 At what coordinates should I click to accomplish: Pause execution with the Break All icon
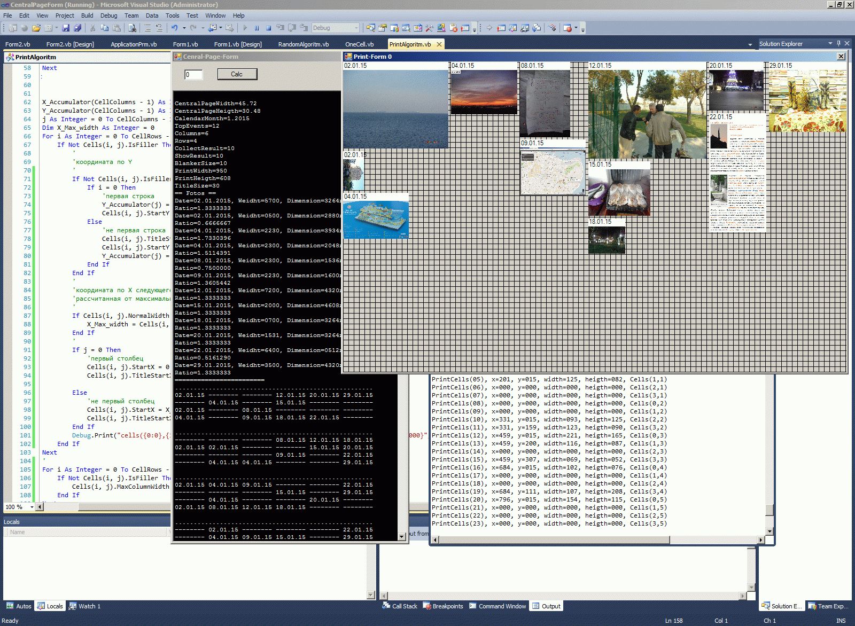pos(256,28)
